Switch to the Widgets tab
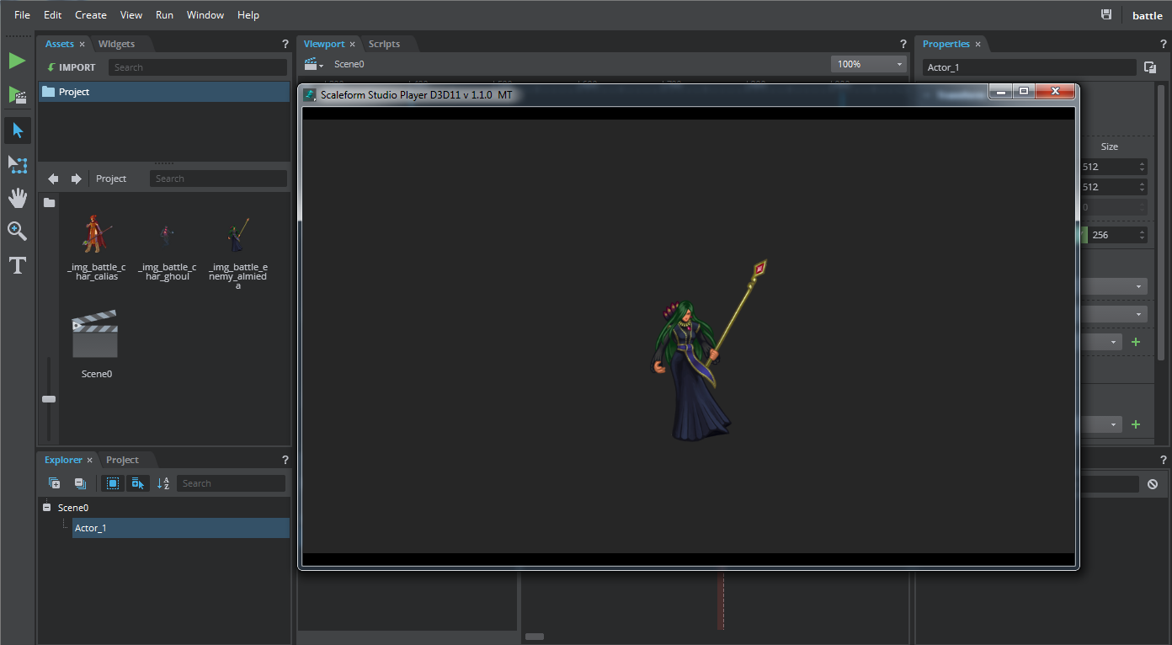Image resolution: width=1172 pixels, height=645 pixels. 116,44
